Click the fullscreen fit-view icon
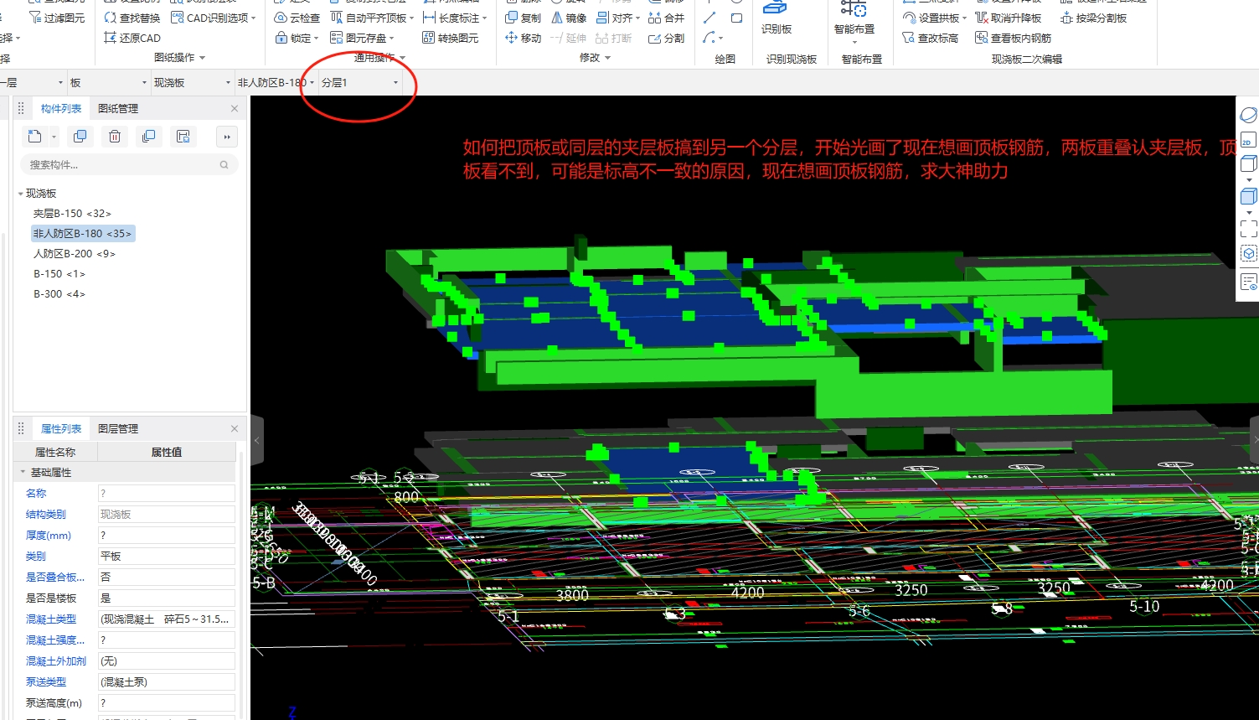The image size is (1259, 720). (x=1248, y=228)
